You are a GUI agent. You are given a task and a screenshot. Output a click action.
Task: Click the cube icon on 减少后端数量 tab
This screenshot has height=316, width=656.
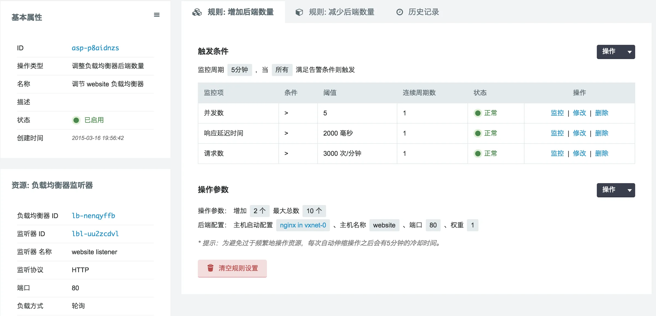tap(299, 12)
